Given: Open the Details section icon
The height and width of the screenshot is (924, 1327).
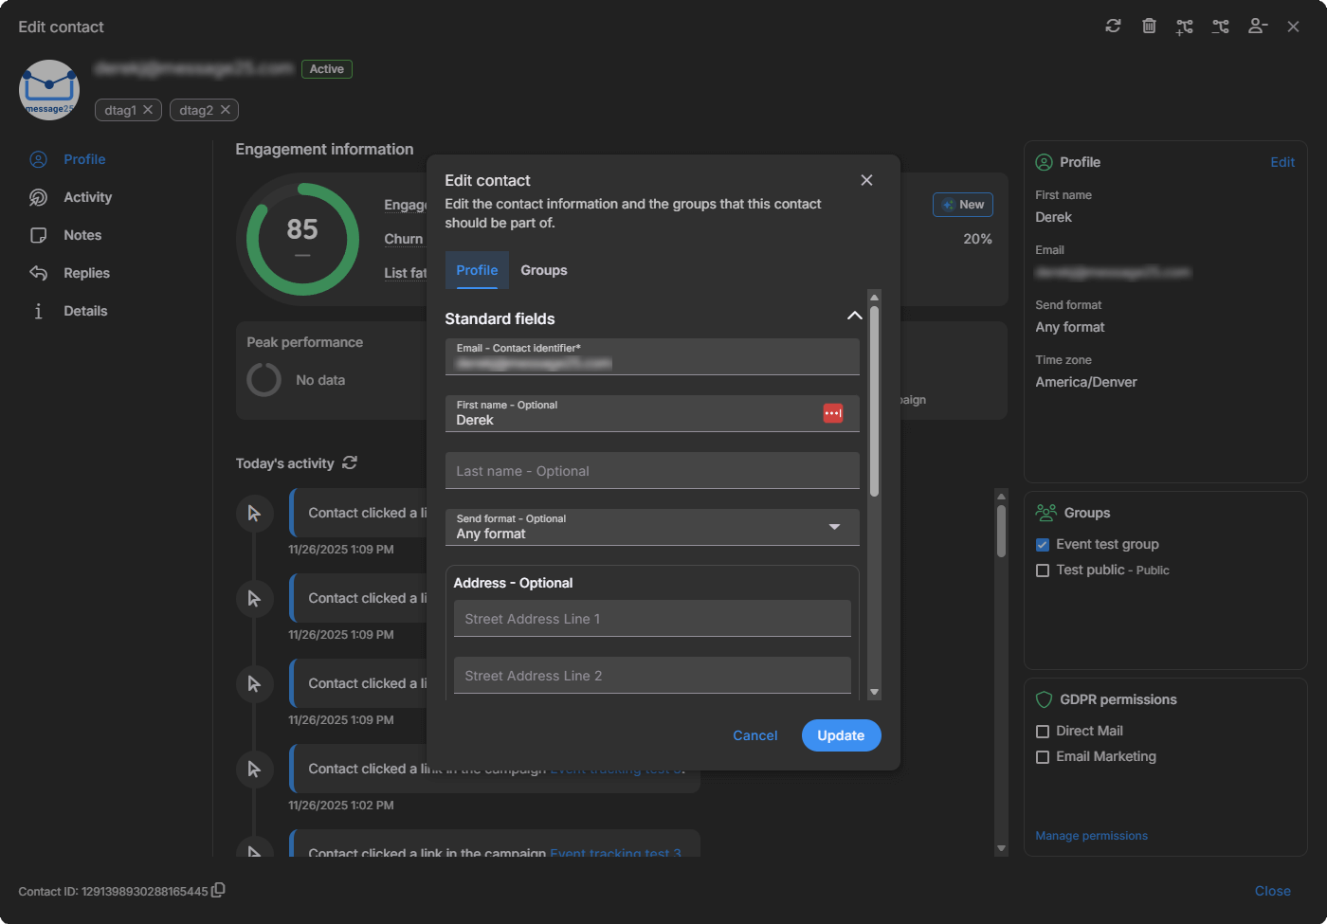Looking at the screenshot, I should point(38,311).
